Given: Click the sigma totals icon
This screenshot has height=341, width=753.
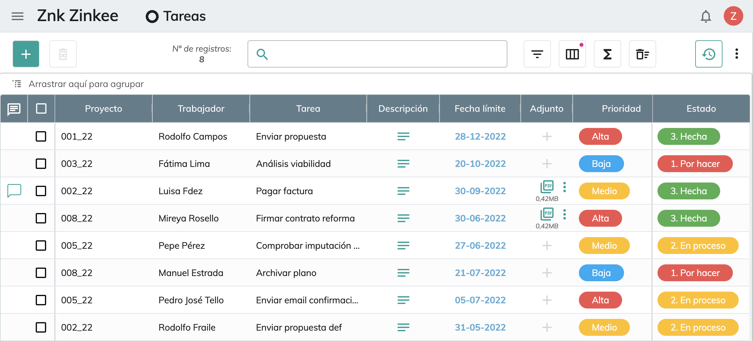Looking at the screenshot, I should (x=607, y=54).
